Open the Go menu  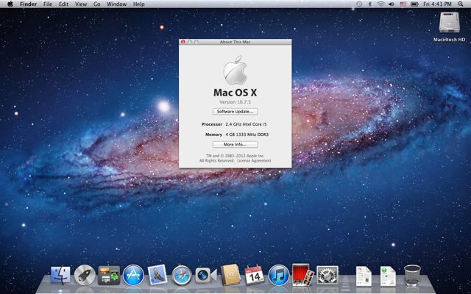click(x=96, y=4)
